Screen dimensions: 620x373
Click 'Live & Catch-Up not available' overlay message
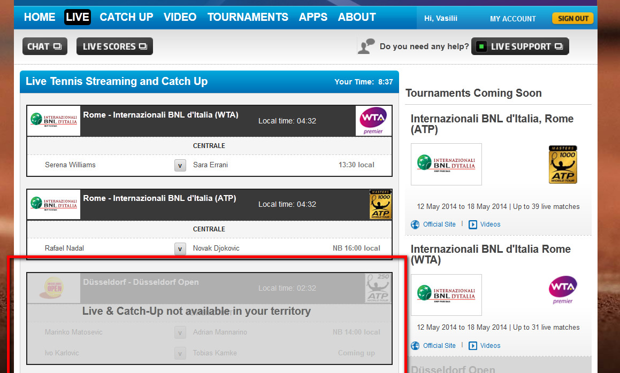pos(196,311)
